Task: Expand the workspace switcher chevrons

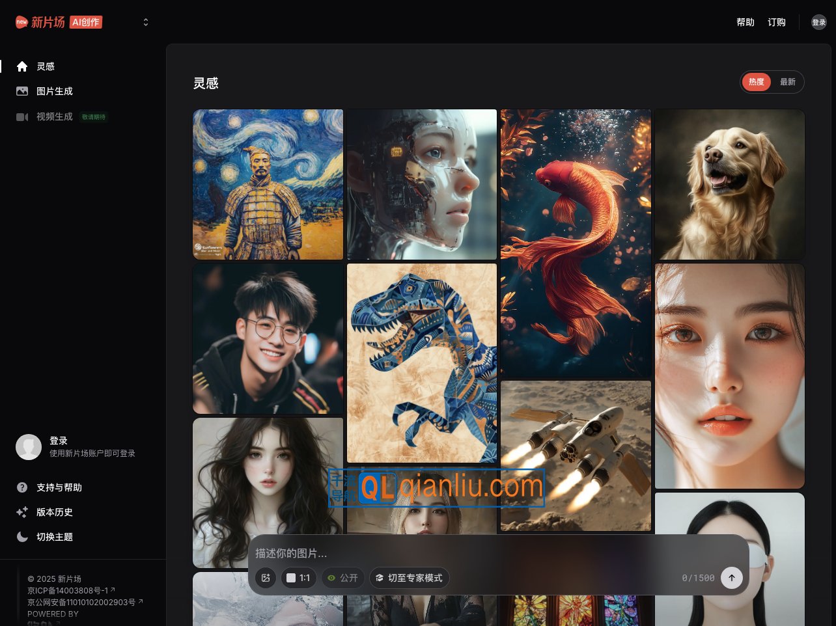Action: click(146, 22)
